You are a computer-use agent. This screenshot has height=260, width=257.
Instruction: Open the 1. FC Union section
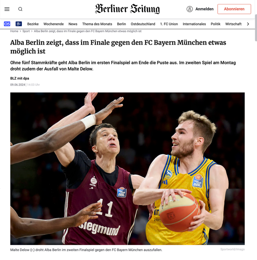[x=169, y=24]
